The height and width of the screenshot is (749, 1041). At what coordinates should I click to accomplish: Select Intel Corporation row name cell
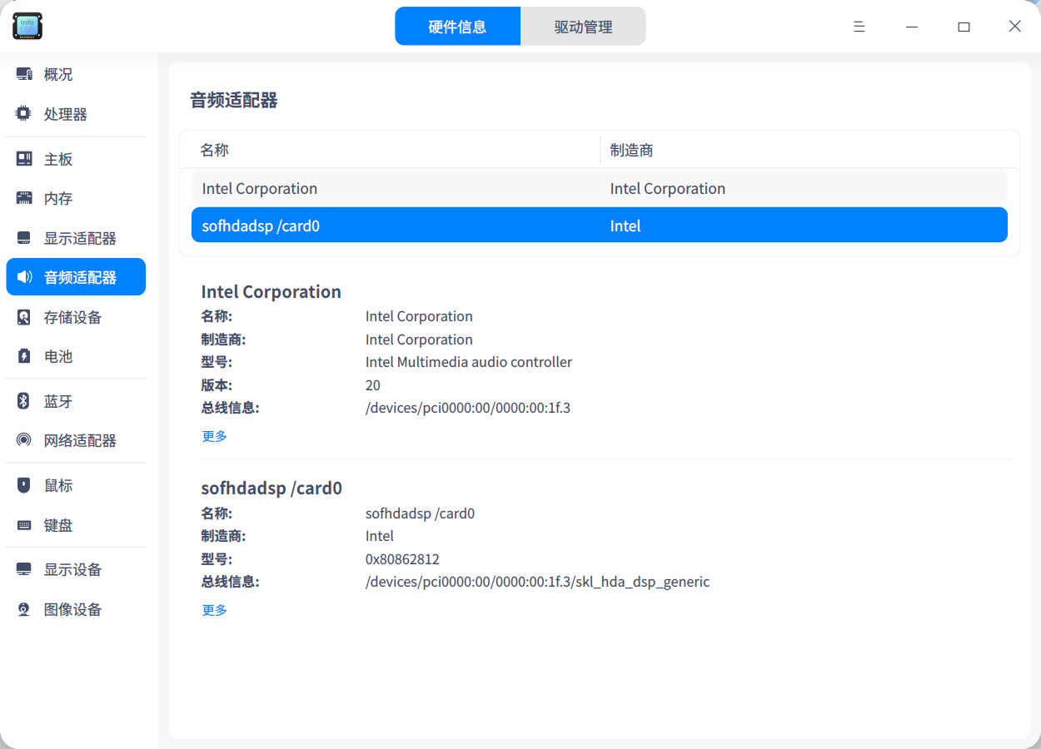point(260,188)
